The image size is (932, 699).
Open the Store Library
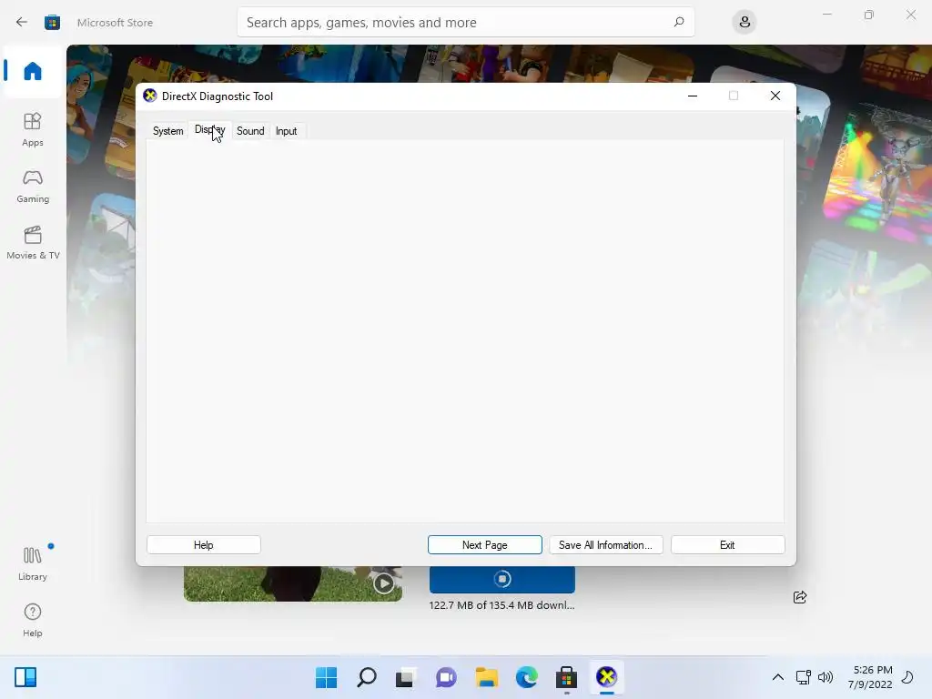coord(33,563)
